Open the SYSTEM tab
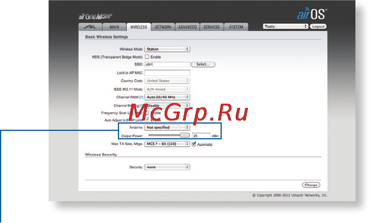 pyautogui.click(x=236, y=27)
